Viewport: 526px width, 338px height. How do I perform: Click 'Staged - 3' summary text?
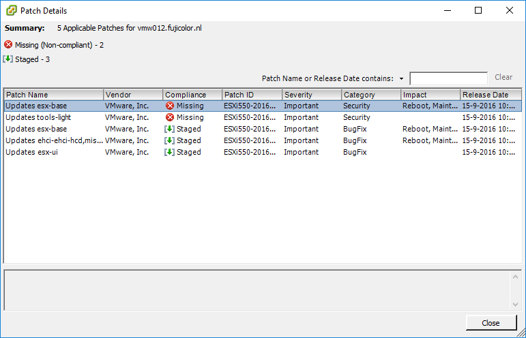[x=33, y=59]
